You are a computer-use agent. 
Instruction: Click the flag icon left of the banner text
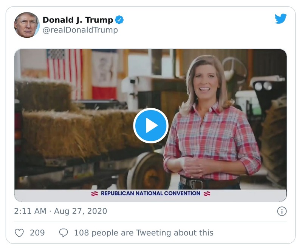(94, 194)
